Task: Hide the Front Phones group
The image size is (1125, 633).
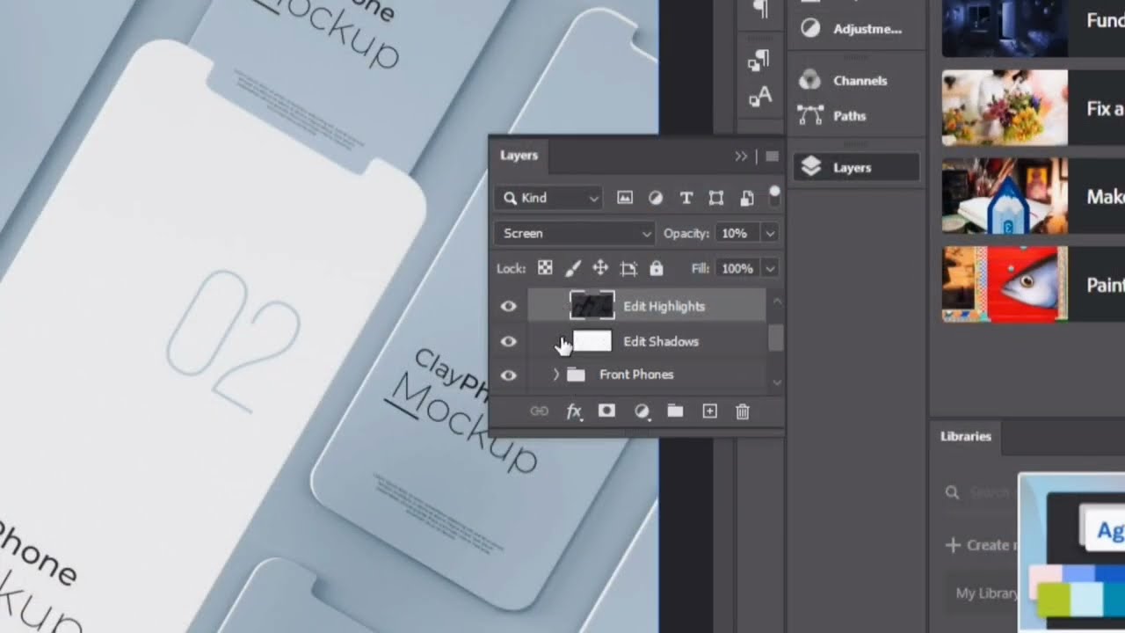Action: click(x=508, y=375)
